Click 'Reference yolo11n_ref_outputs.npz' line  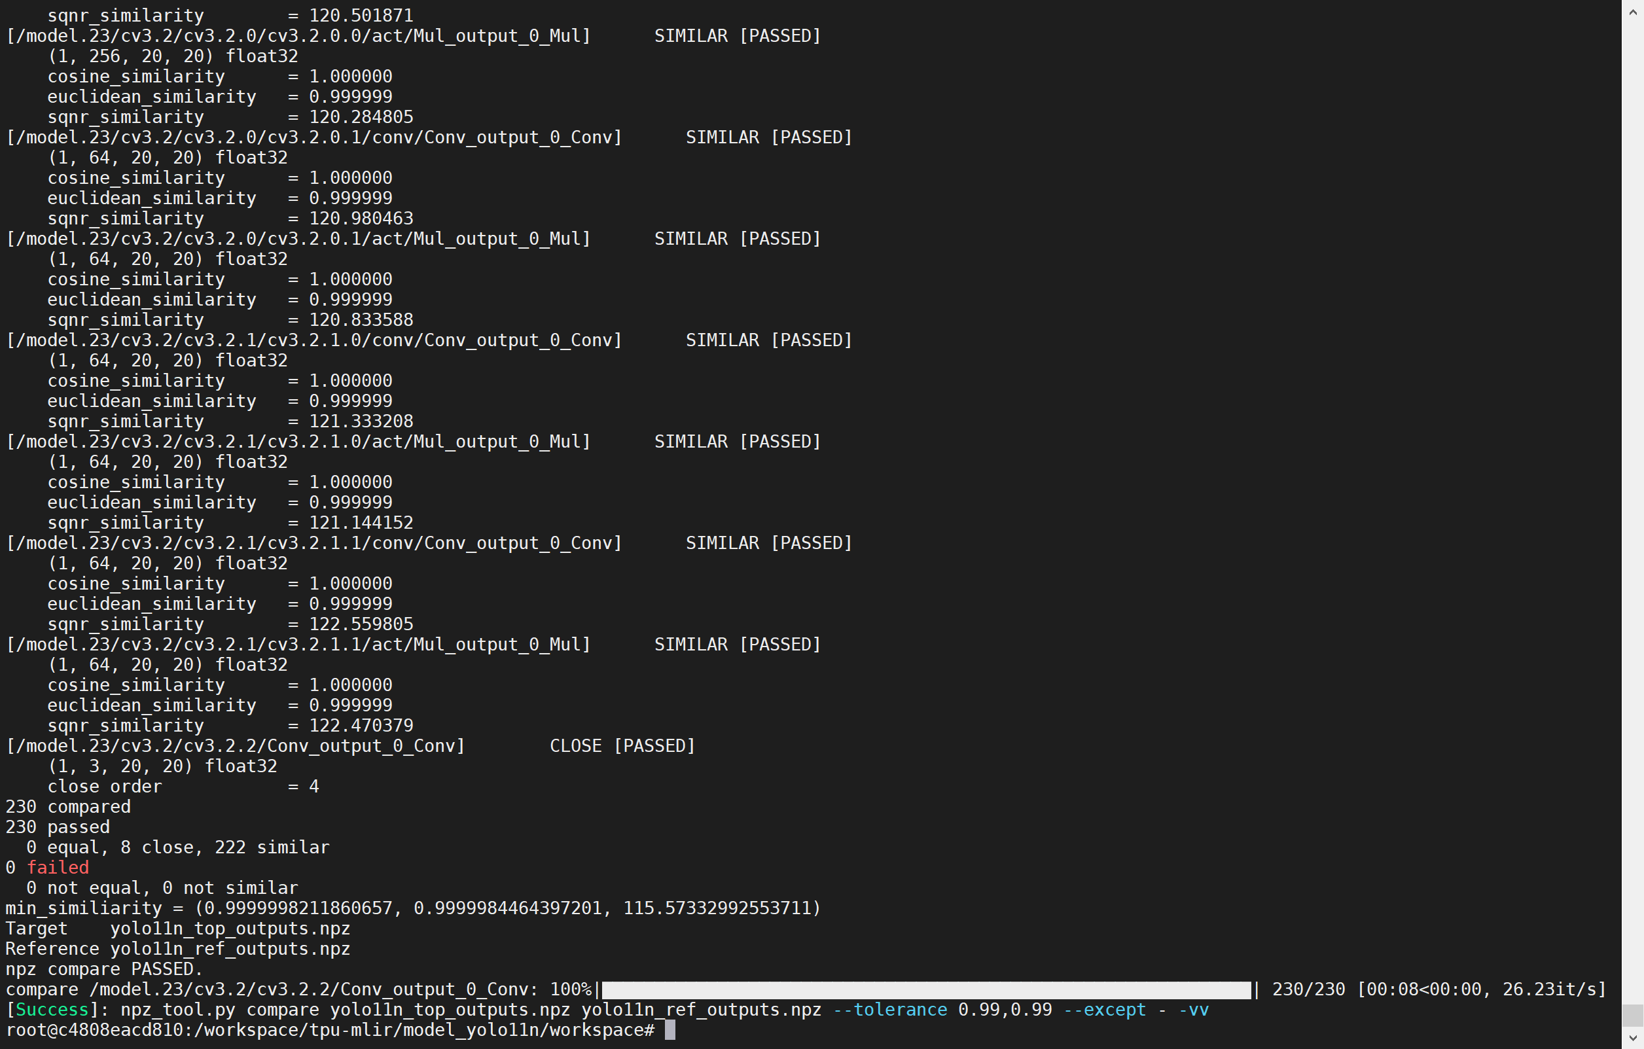[177, 949]
